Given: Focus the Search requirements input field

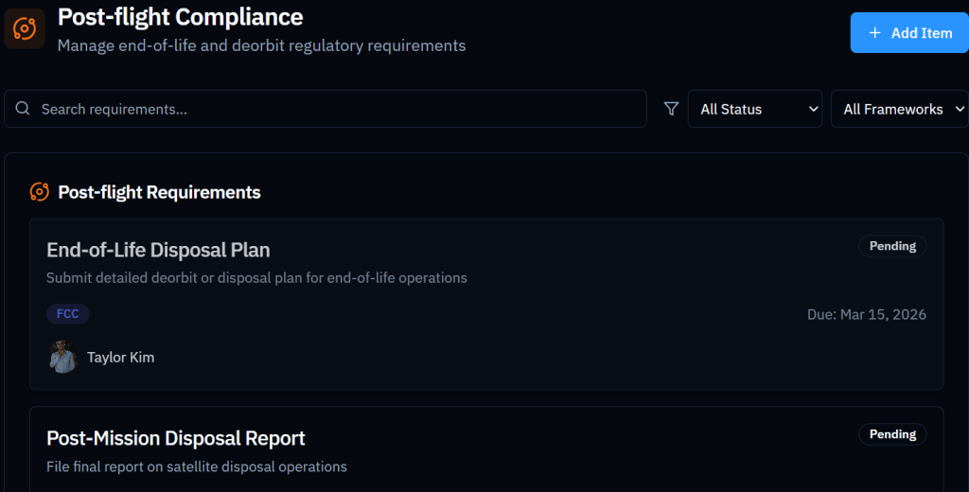Looking at the screenshot, I should pyautogui.click(x=336, y=109).
